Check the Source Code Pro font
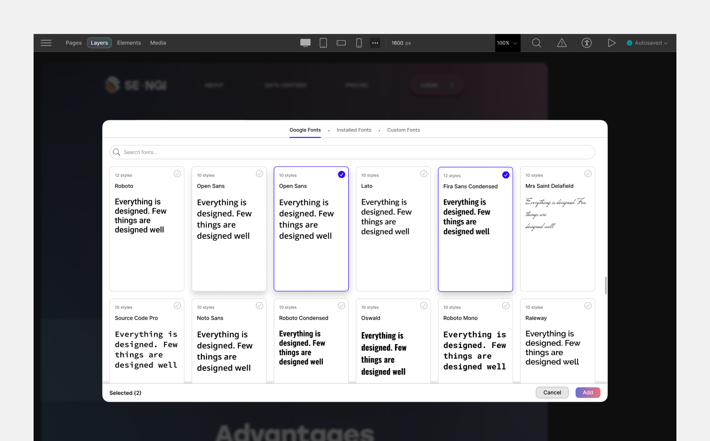 tap(177, 306)
